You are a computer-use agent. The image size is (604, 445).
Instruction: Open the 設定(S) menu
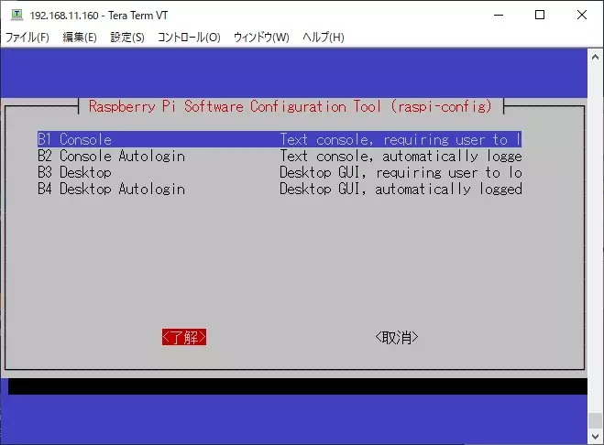pyautogui.click(x=127, y=38)
